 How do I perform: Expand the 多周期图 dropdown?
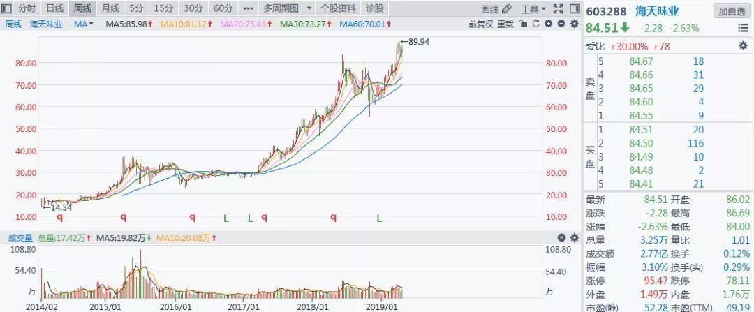coord(285,8)
